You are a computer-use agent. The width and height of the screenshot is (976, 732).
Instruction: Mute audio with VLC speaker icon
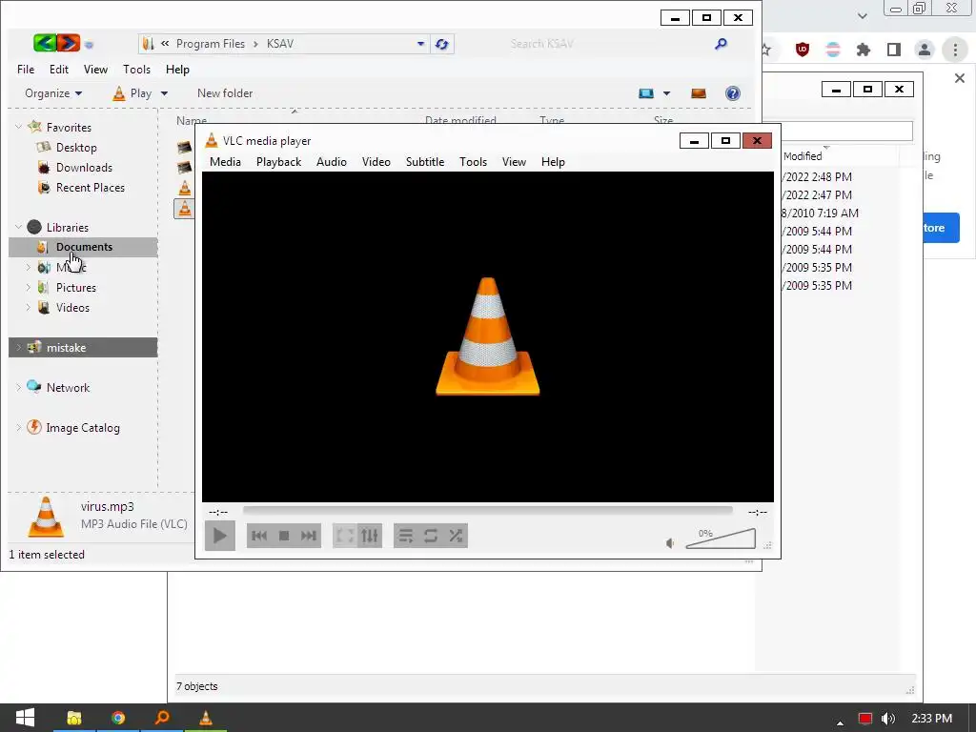coord(670,543)
